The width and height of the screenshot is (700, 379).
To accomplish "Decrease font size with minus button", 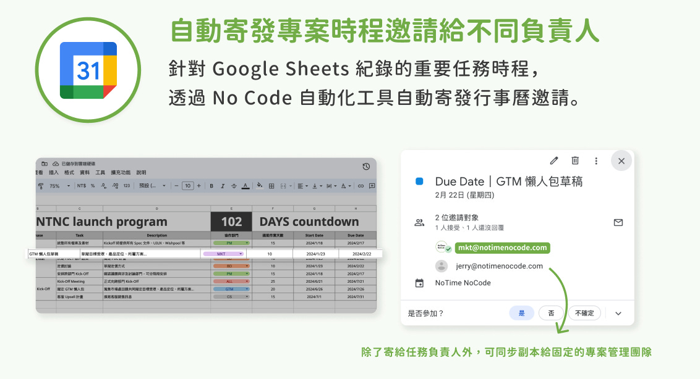I will pyautogui.click(x=176, y=186).
